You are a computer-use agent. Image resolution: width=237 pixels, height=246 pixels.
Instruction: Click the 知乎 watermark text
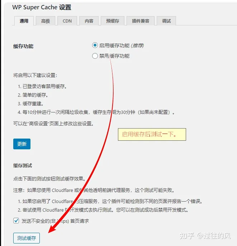pos(187,236)
